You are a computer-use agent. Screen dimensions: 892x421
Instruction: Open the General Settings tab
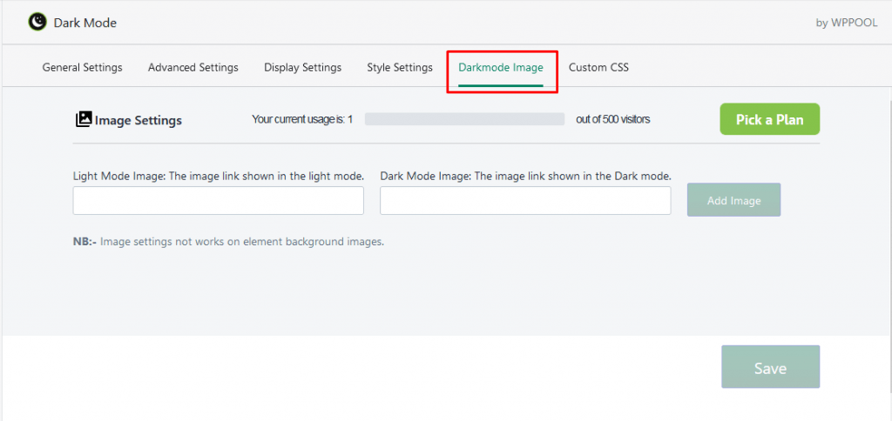tap(83, 68)
